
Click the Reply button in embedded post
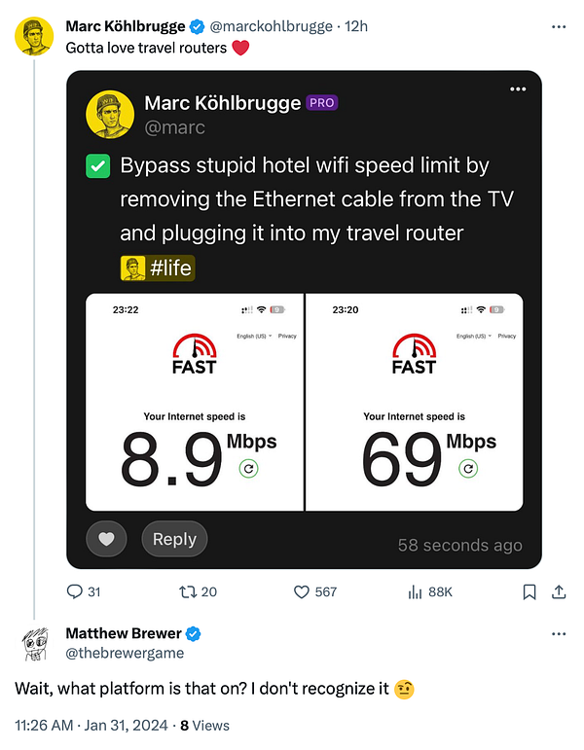click(174, 539)
